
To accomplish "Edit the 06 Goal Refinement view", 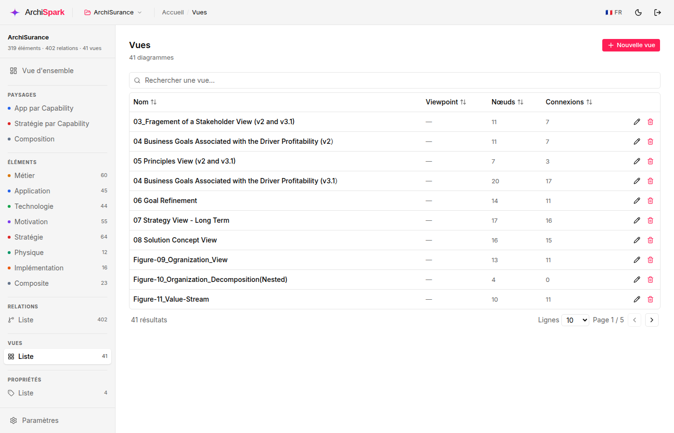I will [x=637, y=201].
